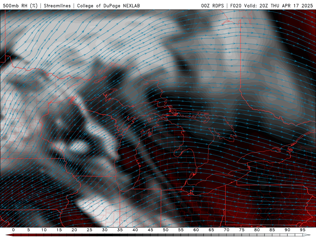Click the colorbar label "95"
The height and width of the screenshot is (237, 316).
point(303,230)
